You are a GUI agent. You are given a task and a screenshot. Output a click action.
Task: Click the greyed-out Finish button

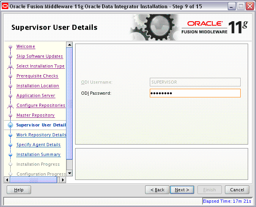click(210, 190)
